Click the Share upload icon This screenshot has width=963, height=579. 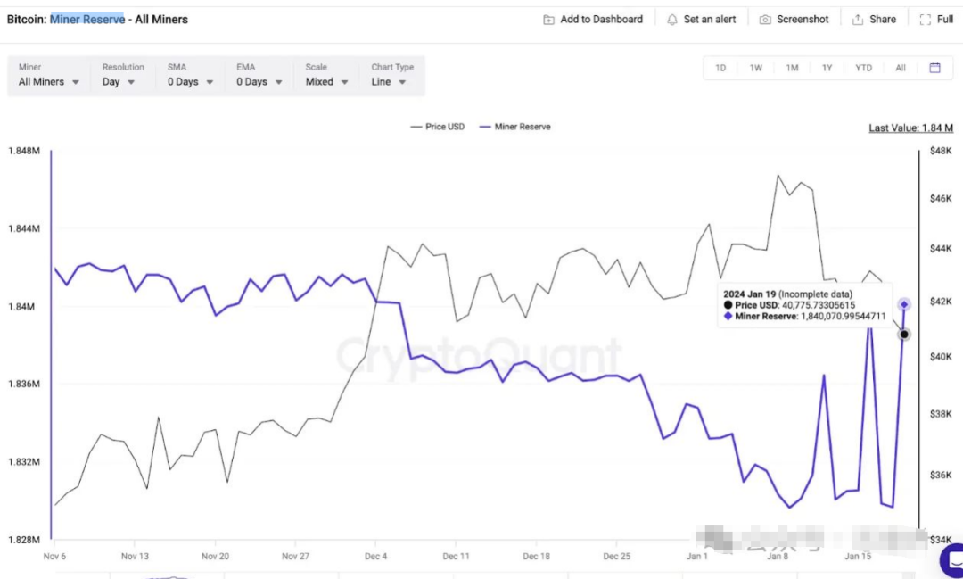858,20
